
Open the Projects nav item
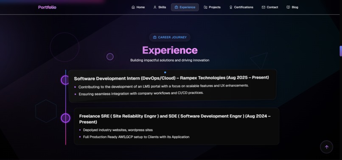(212, 7)
